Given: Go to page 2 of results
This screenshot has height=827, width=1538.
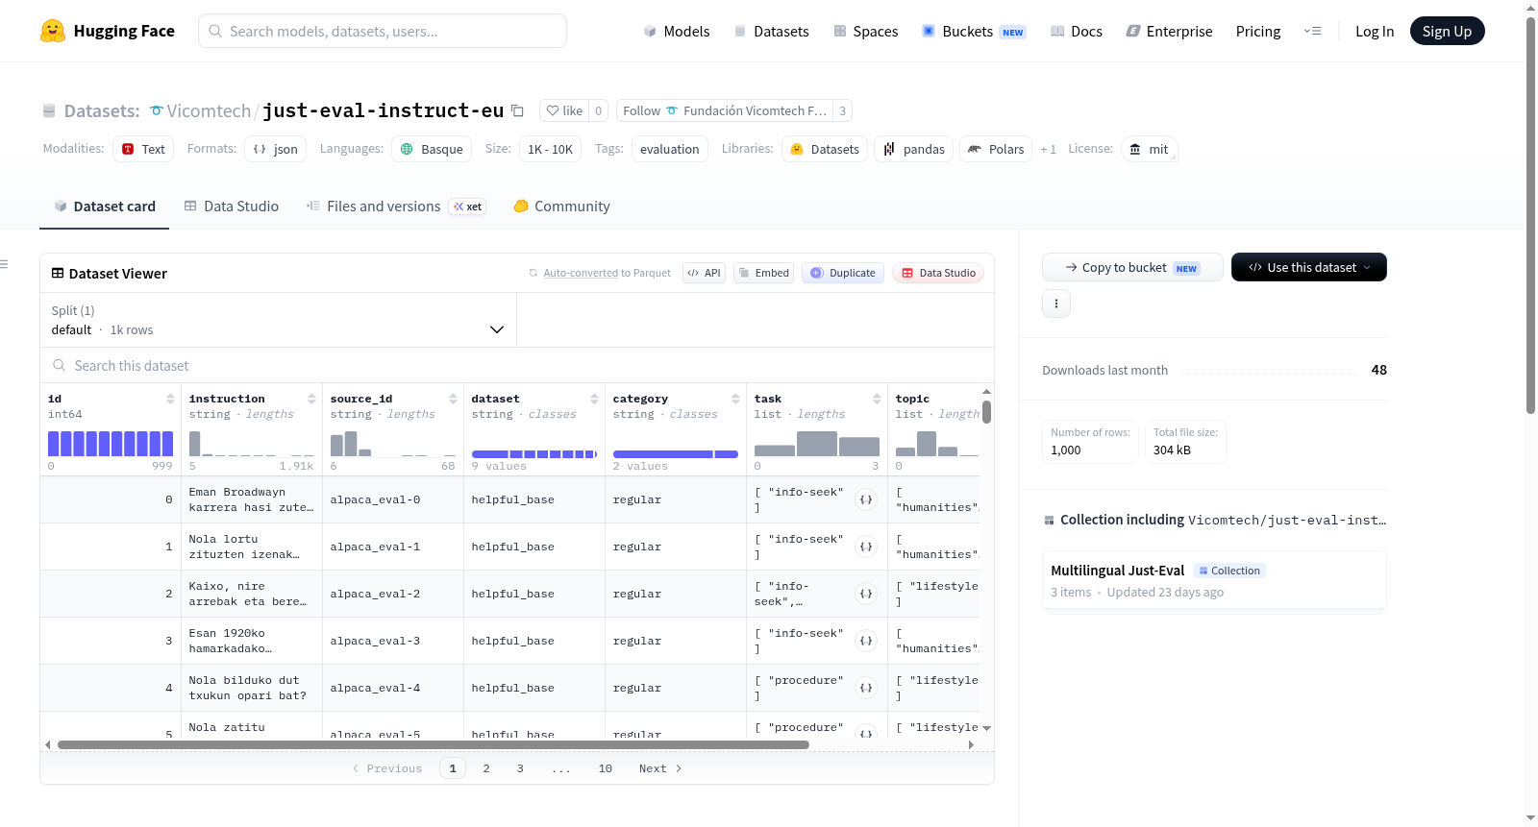Looking at the screenshot, I should 486,768.
